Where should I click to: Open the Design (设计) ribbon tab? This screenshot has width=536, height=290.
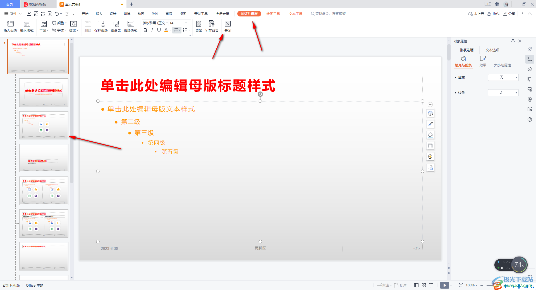coord(113,14)
